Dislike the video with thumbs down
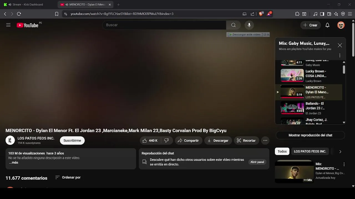This screenshot has width=355, height=199. tap(166, 141)
